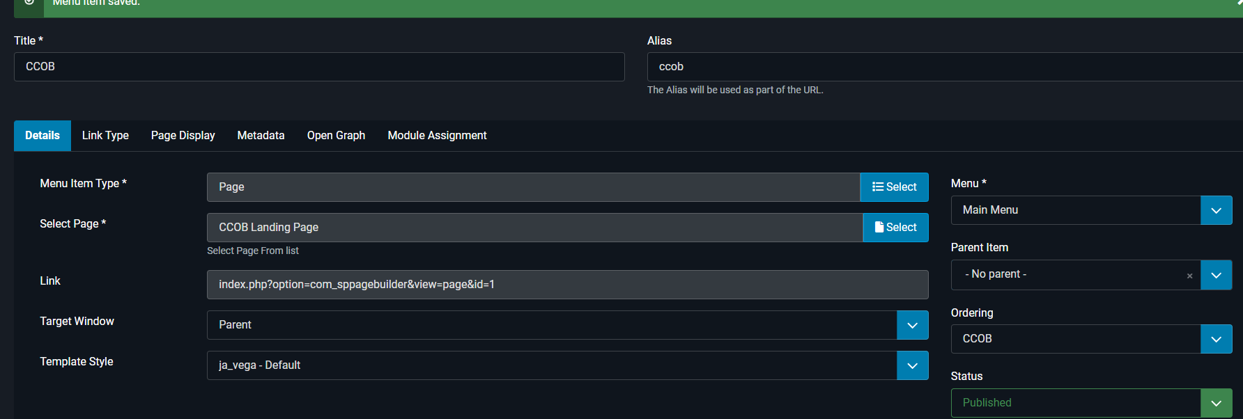Expand the Parent Item dropdown arrow
Image resolution: width=1243 pixels, height=419 pixels.
click(1216, 275)
